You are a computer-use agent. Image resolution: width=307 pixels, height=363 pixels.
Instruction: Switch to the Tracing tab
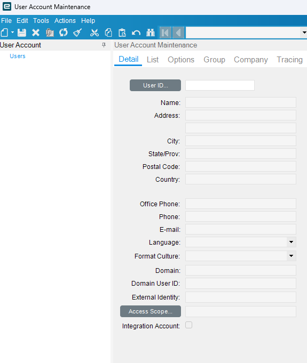[289, 60]
